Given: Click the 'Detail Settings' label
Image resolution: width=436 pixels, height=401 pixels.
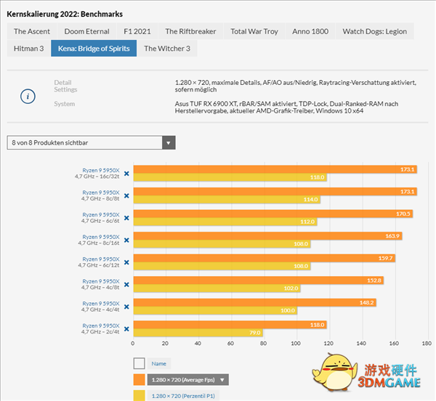Looking at the screenshot, I should pyautogui.click(x=65, y=86).
